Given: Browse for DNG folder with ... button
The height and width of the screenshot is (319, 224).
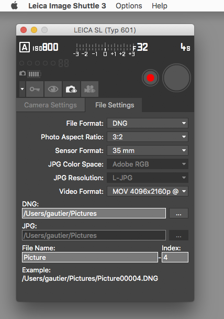Looking at the screenshot, I should 178,213.
